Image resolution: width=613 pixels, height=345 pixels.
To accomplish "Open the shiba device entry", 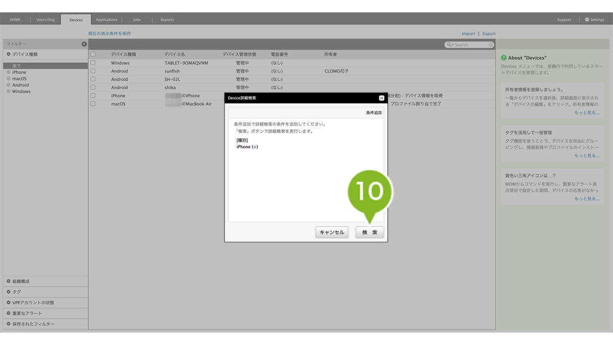I will pyautogui.click(x=170, y=87).
